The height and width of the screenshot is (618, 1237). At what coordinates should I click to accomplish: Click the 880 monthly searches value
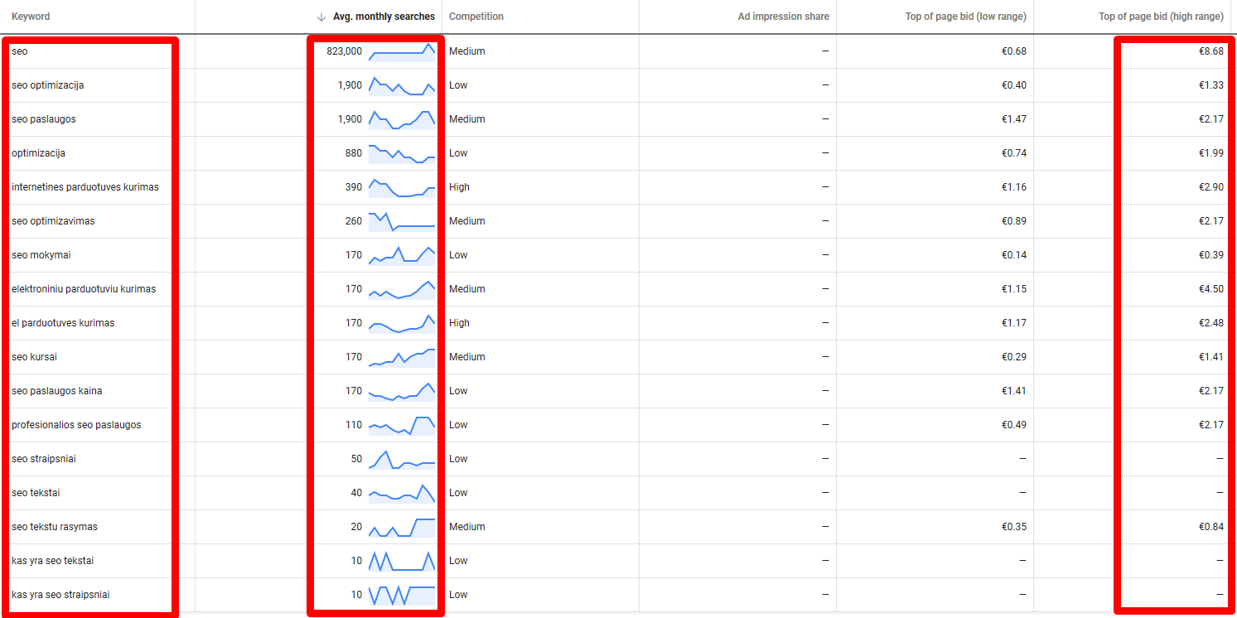(354, 153)
